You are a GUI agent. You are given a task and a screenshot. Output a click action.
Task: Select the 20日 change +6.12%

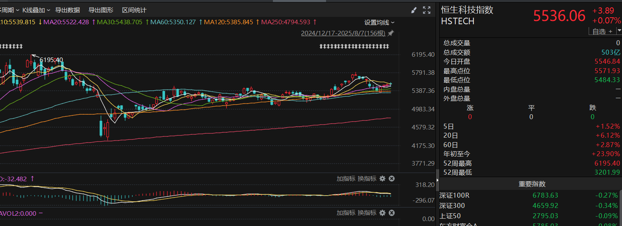[x=608, y=135]
